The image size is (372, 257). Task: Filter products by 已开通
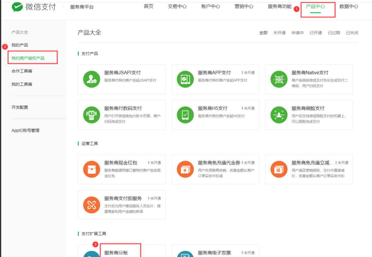click(x=316, y=33)
